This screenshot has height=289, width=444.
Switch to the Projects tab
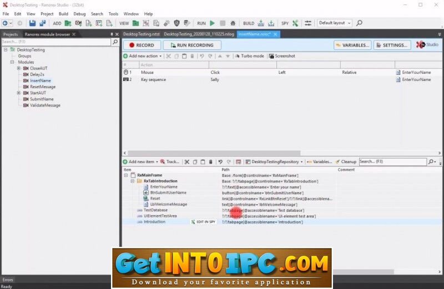[x=11, y=34]
